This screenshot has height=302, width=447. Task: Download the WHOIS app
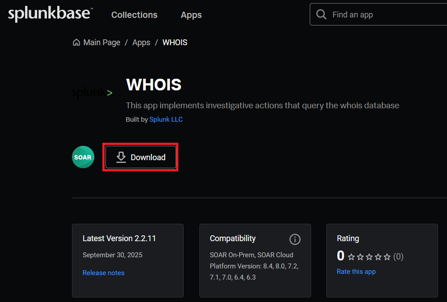point(141,157)
